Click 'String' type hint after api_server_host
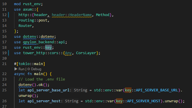 click(x=72, y=101)
